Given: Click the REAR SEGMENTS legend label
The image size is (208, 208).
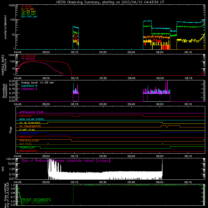Looking at the screenshot, I should coord(35,203).
